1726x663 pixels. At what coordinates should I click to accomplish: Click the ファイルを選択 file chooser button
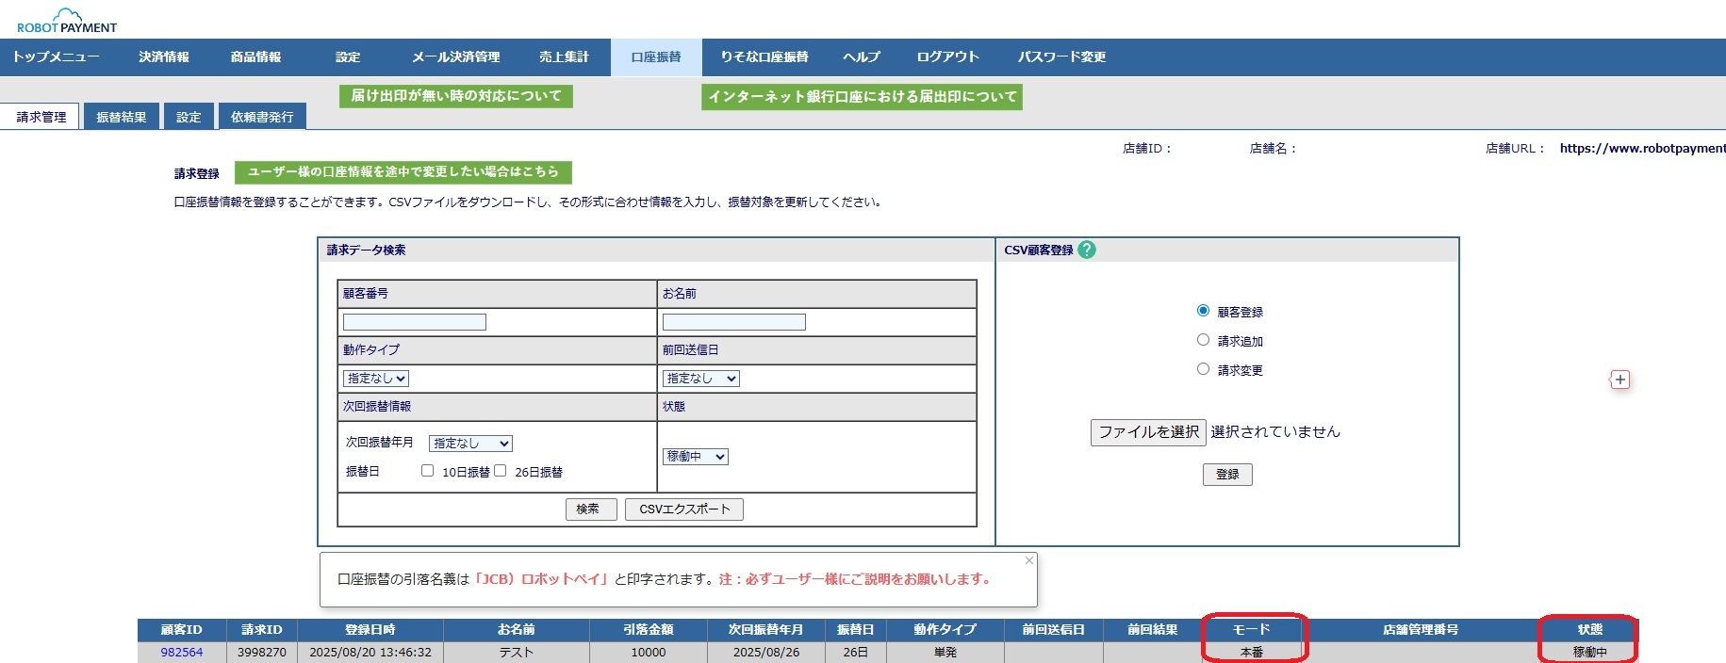[x=1147, y=432]
